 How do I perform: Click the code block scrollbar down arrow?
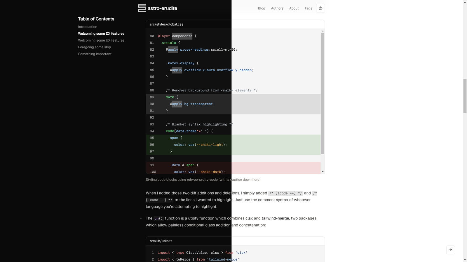click(x=323, y=172)
